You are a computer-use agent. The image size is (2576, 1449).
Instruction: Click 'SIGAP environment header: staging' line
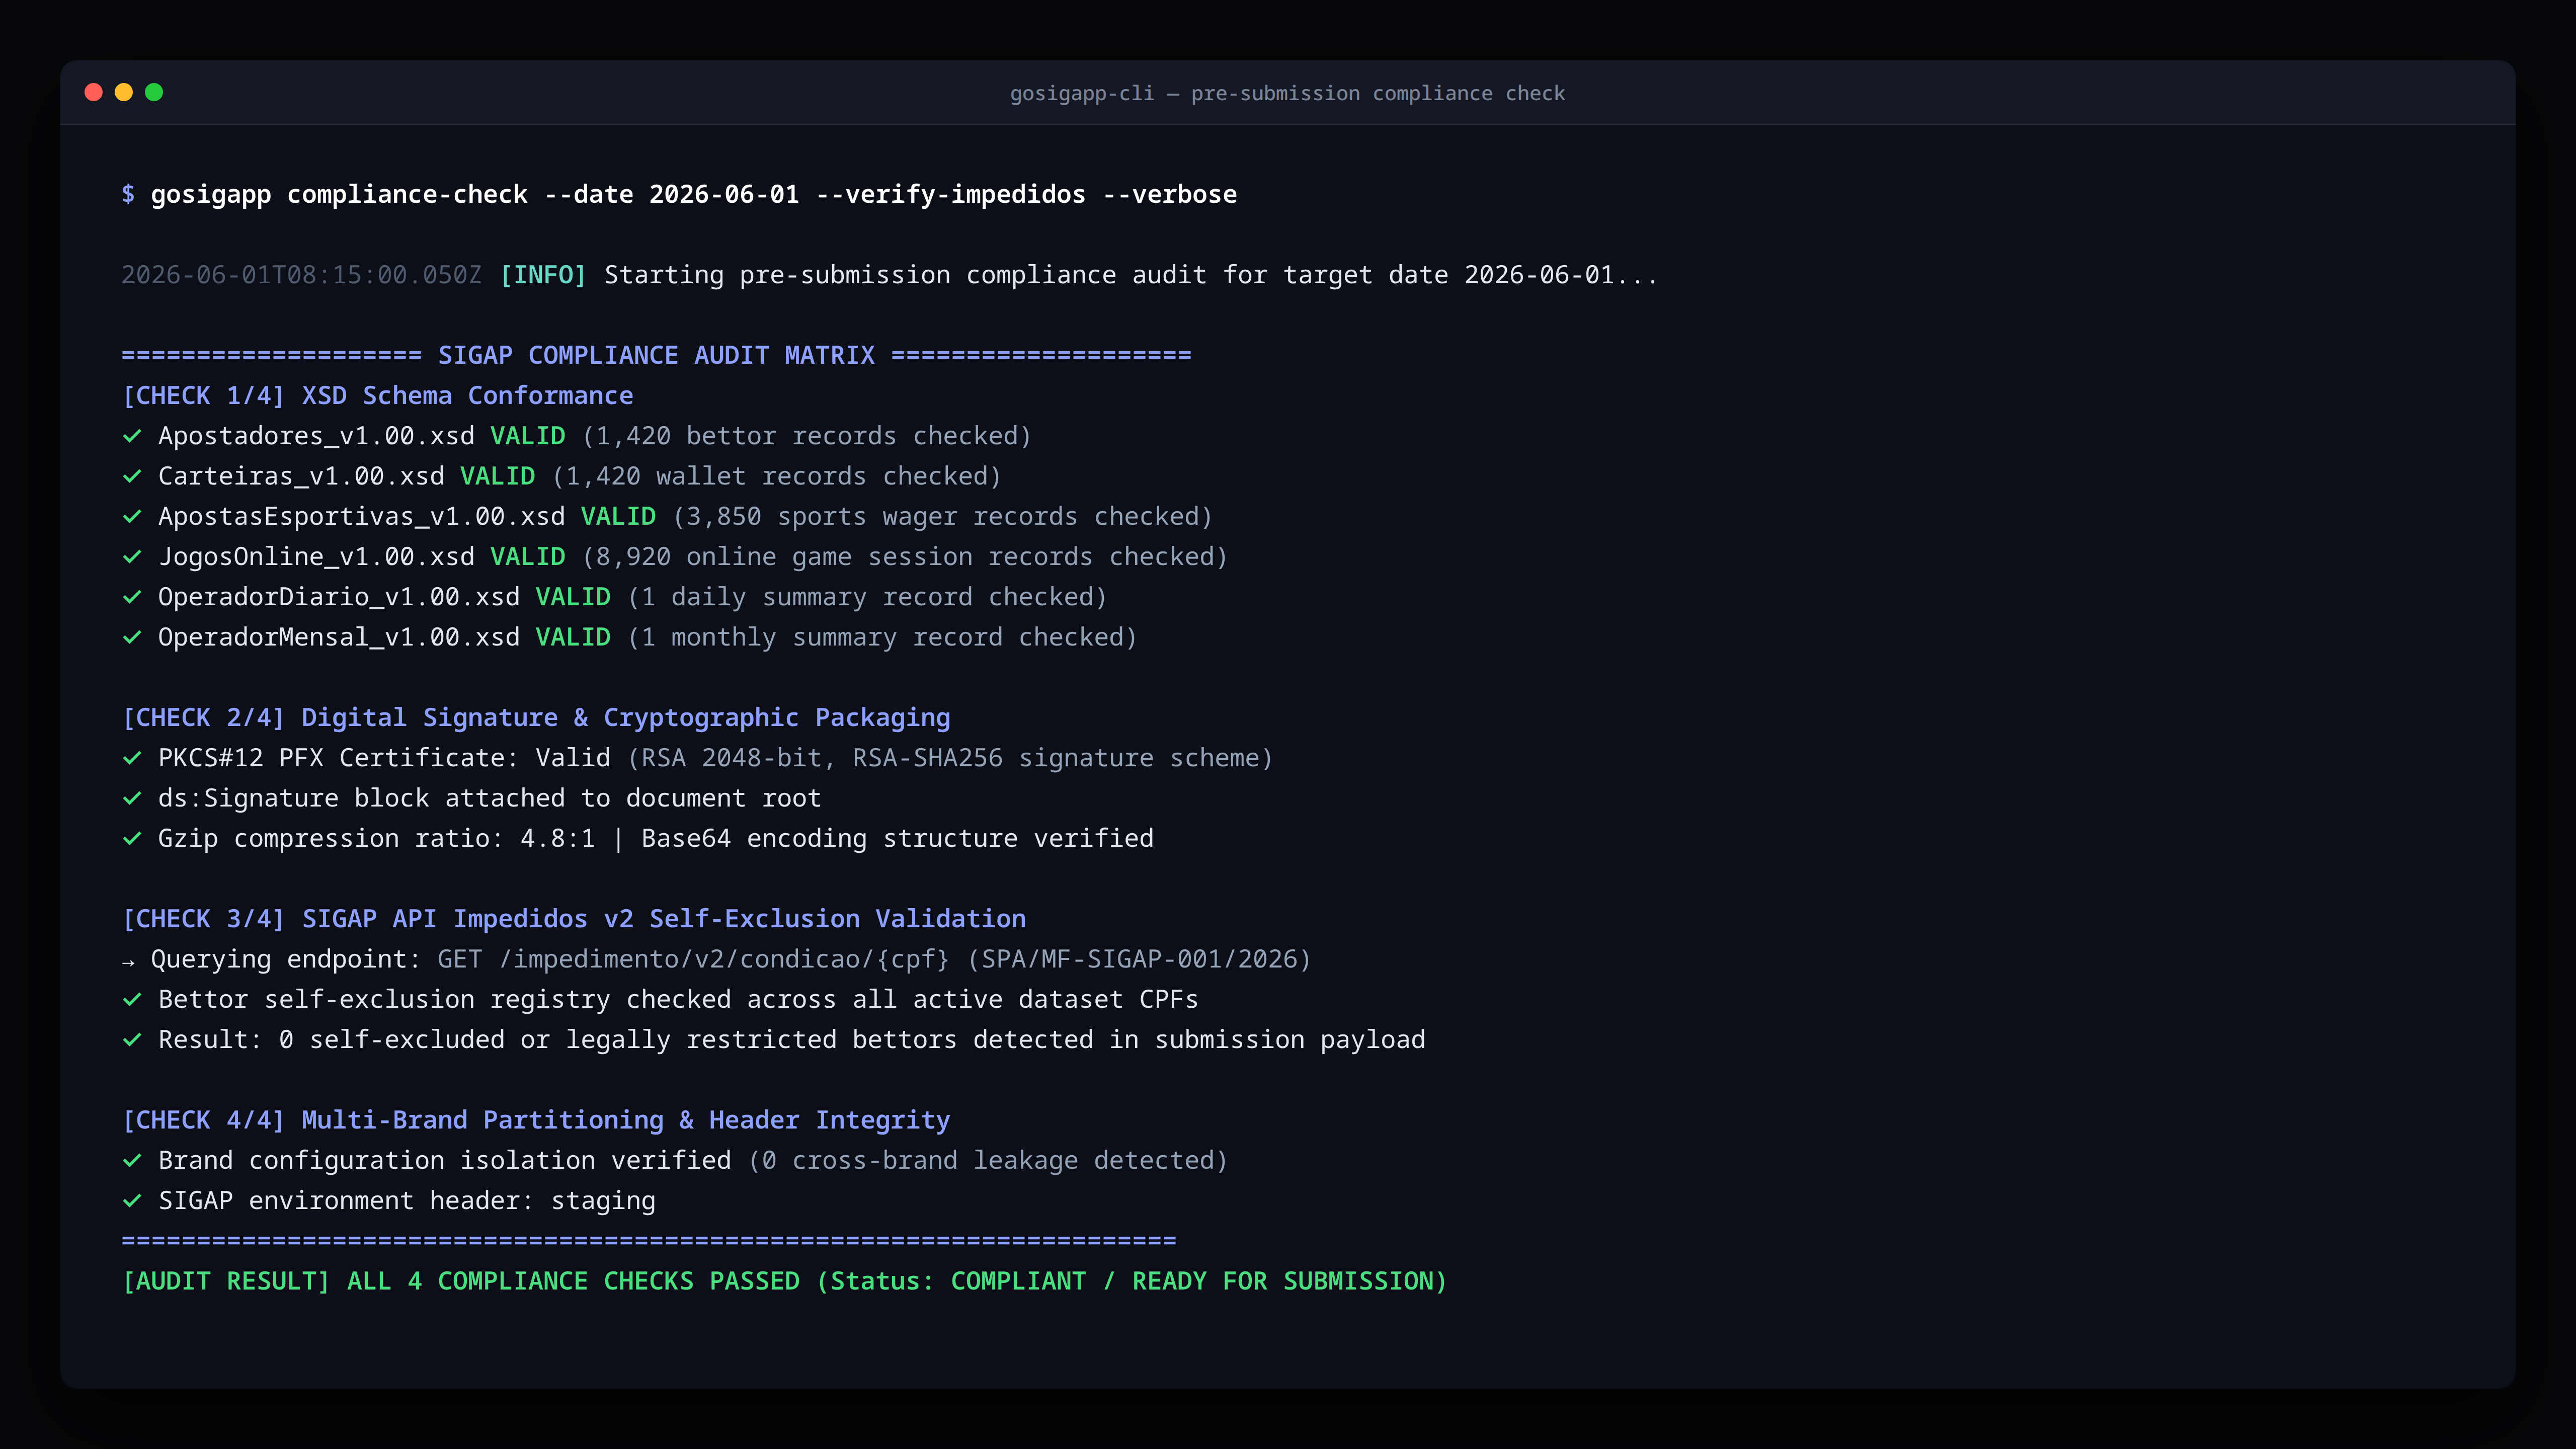(406, 1201)
